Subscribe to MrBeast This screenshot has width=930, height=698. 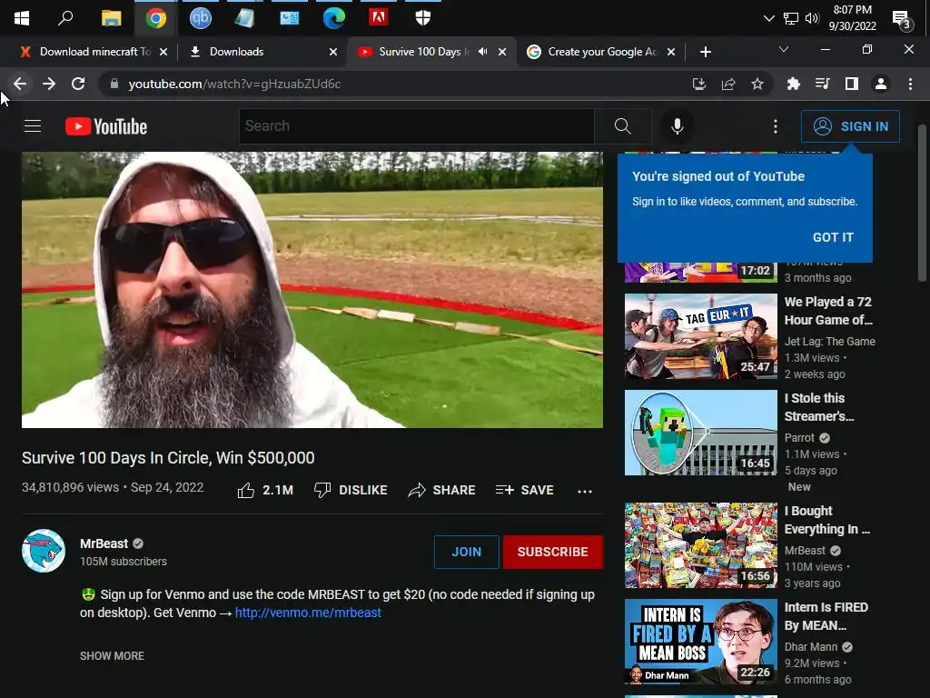click(x=553, y=552)
